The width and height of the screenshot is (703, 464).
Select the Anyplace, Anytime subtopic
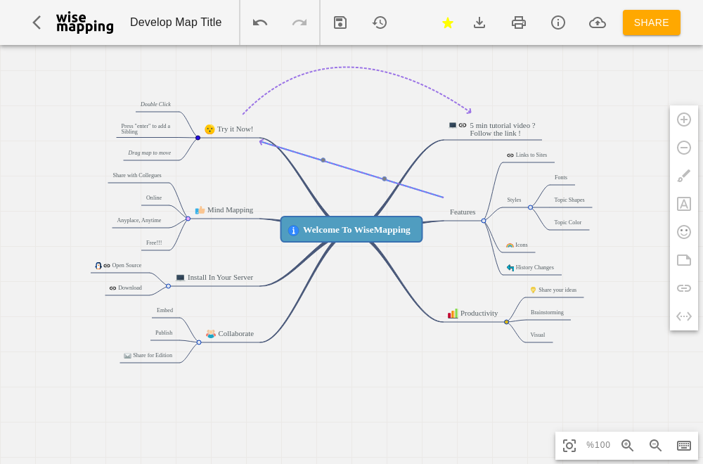click(x=139, y=221)
